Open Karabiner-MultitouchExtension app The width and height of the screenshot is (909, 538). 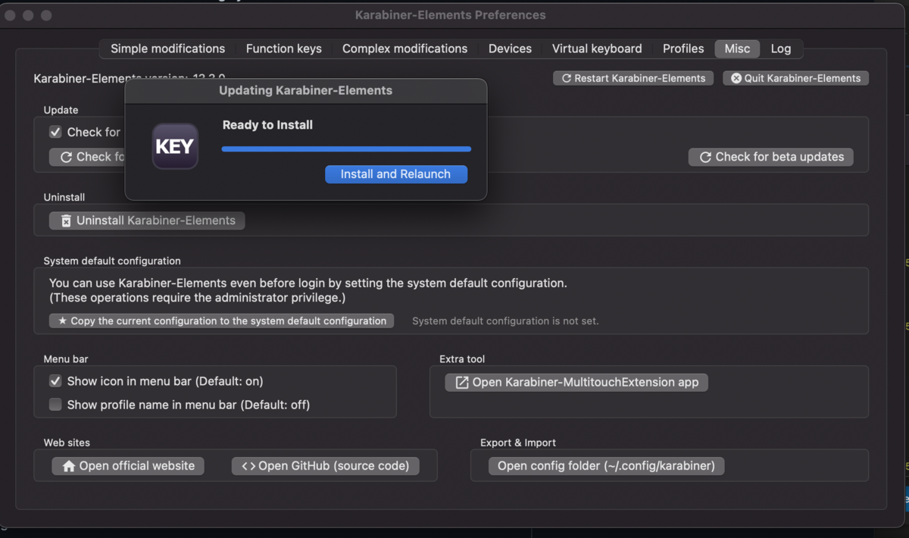[x=576, y=382]
